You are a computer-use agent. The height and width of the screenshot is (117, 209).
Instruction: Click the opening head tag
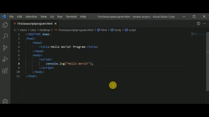click(37, 43)
